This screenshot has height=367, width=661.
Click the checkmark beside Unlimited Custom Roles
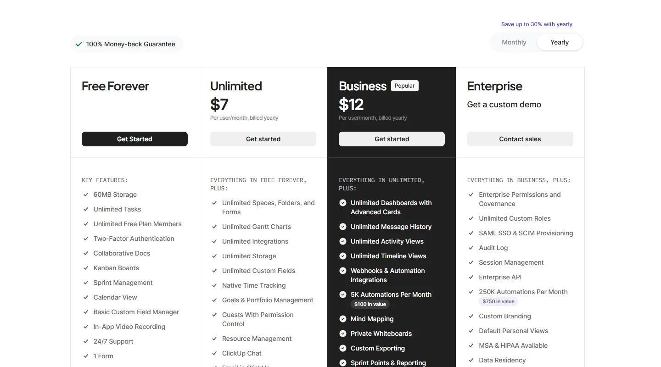point(471,218)
